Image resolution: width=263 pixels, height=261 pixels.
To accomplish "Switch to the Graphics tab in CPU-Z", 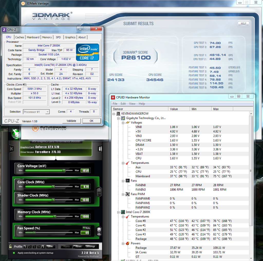I will pyautogui.click(x=70, y=37).
